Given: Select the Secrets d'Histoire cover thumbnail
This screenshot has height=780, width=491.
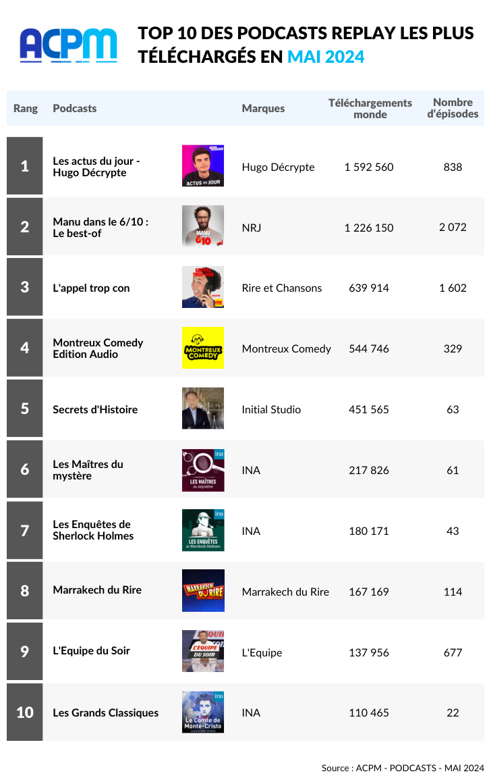Looking at the screenshot, I should pyautogui.click(x=203, y=409).
